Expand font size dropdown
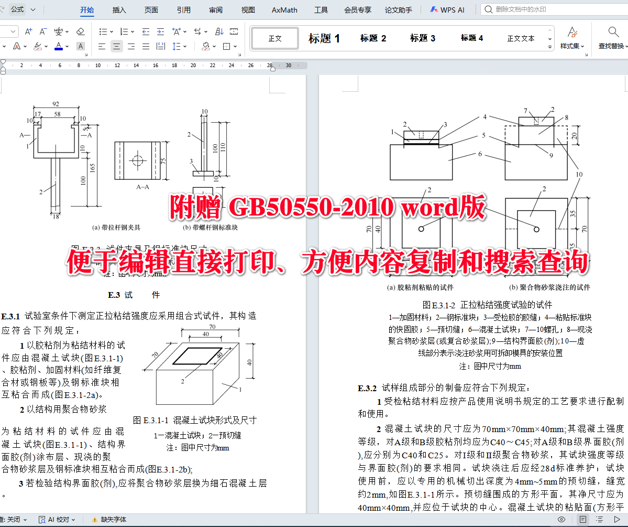This screenshot has width=628, height=527. click(13, 31)
